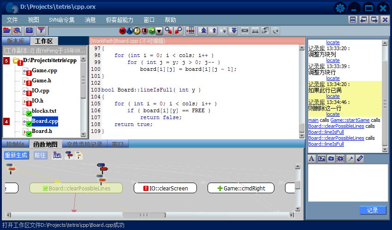Click the open folder icon in toolbar
392x230 pixels.
[x=7, y=30]
